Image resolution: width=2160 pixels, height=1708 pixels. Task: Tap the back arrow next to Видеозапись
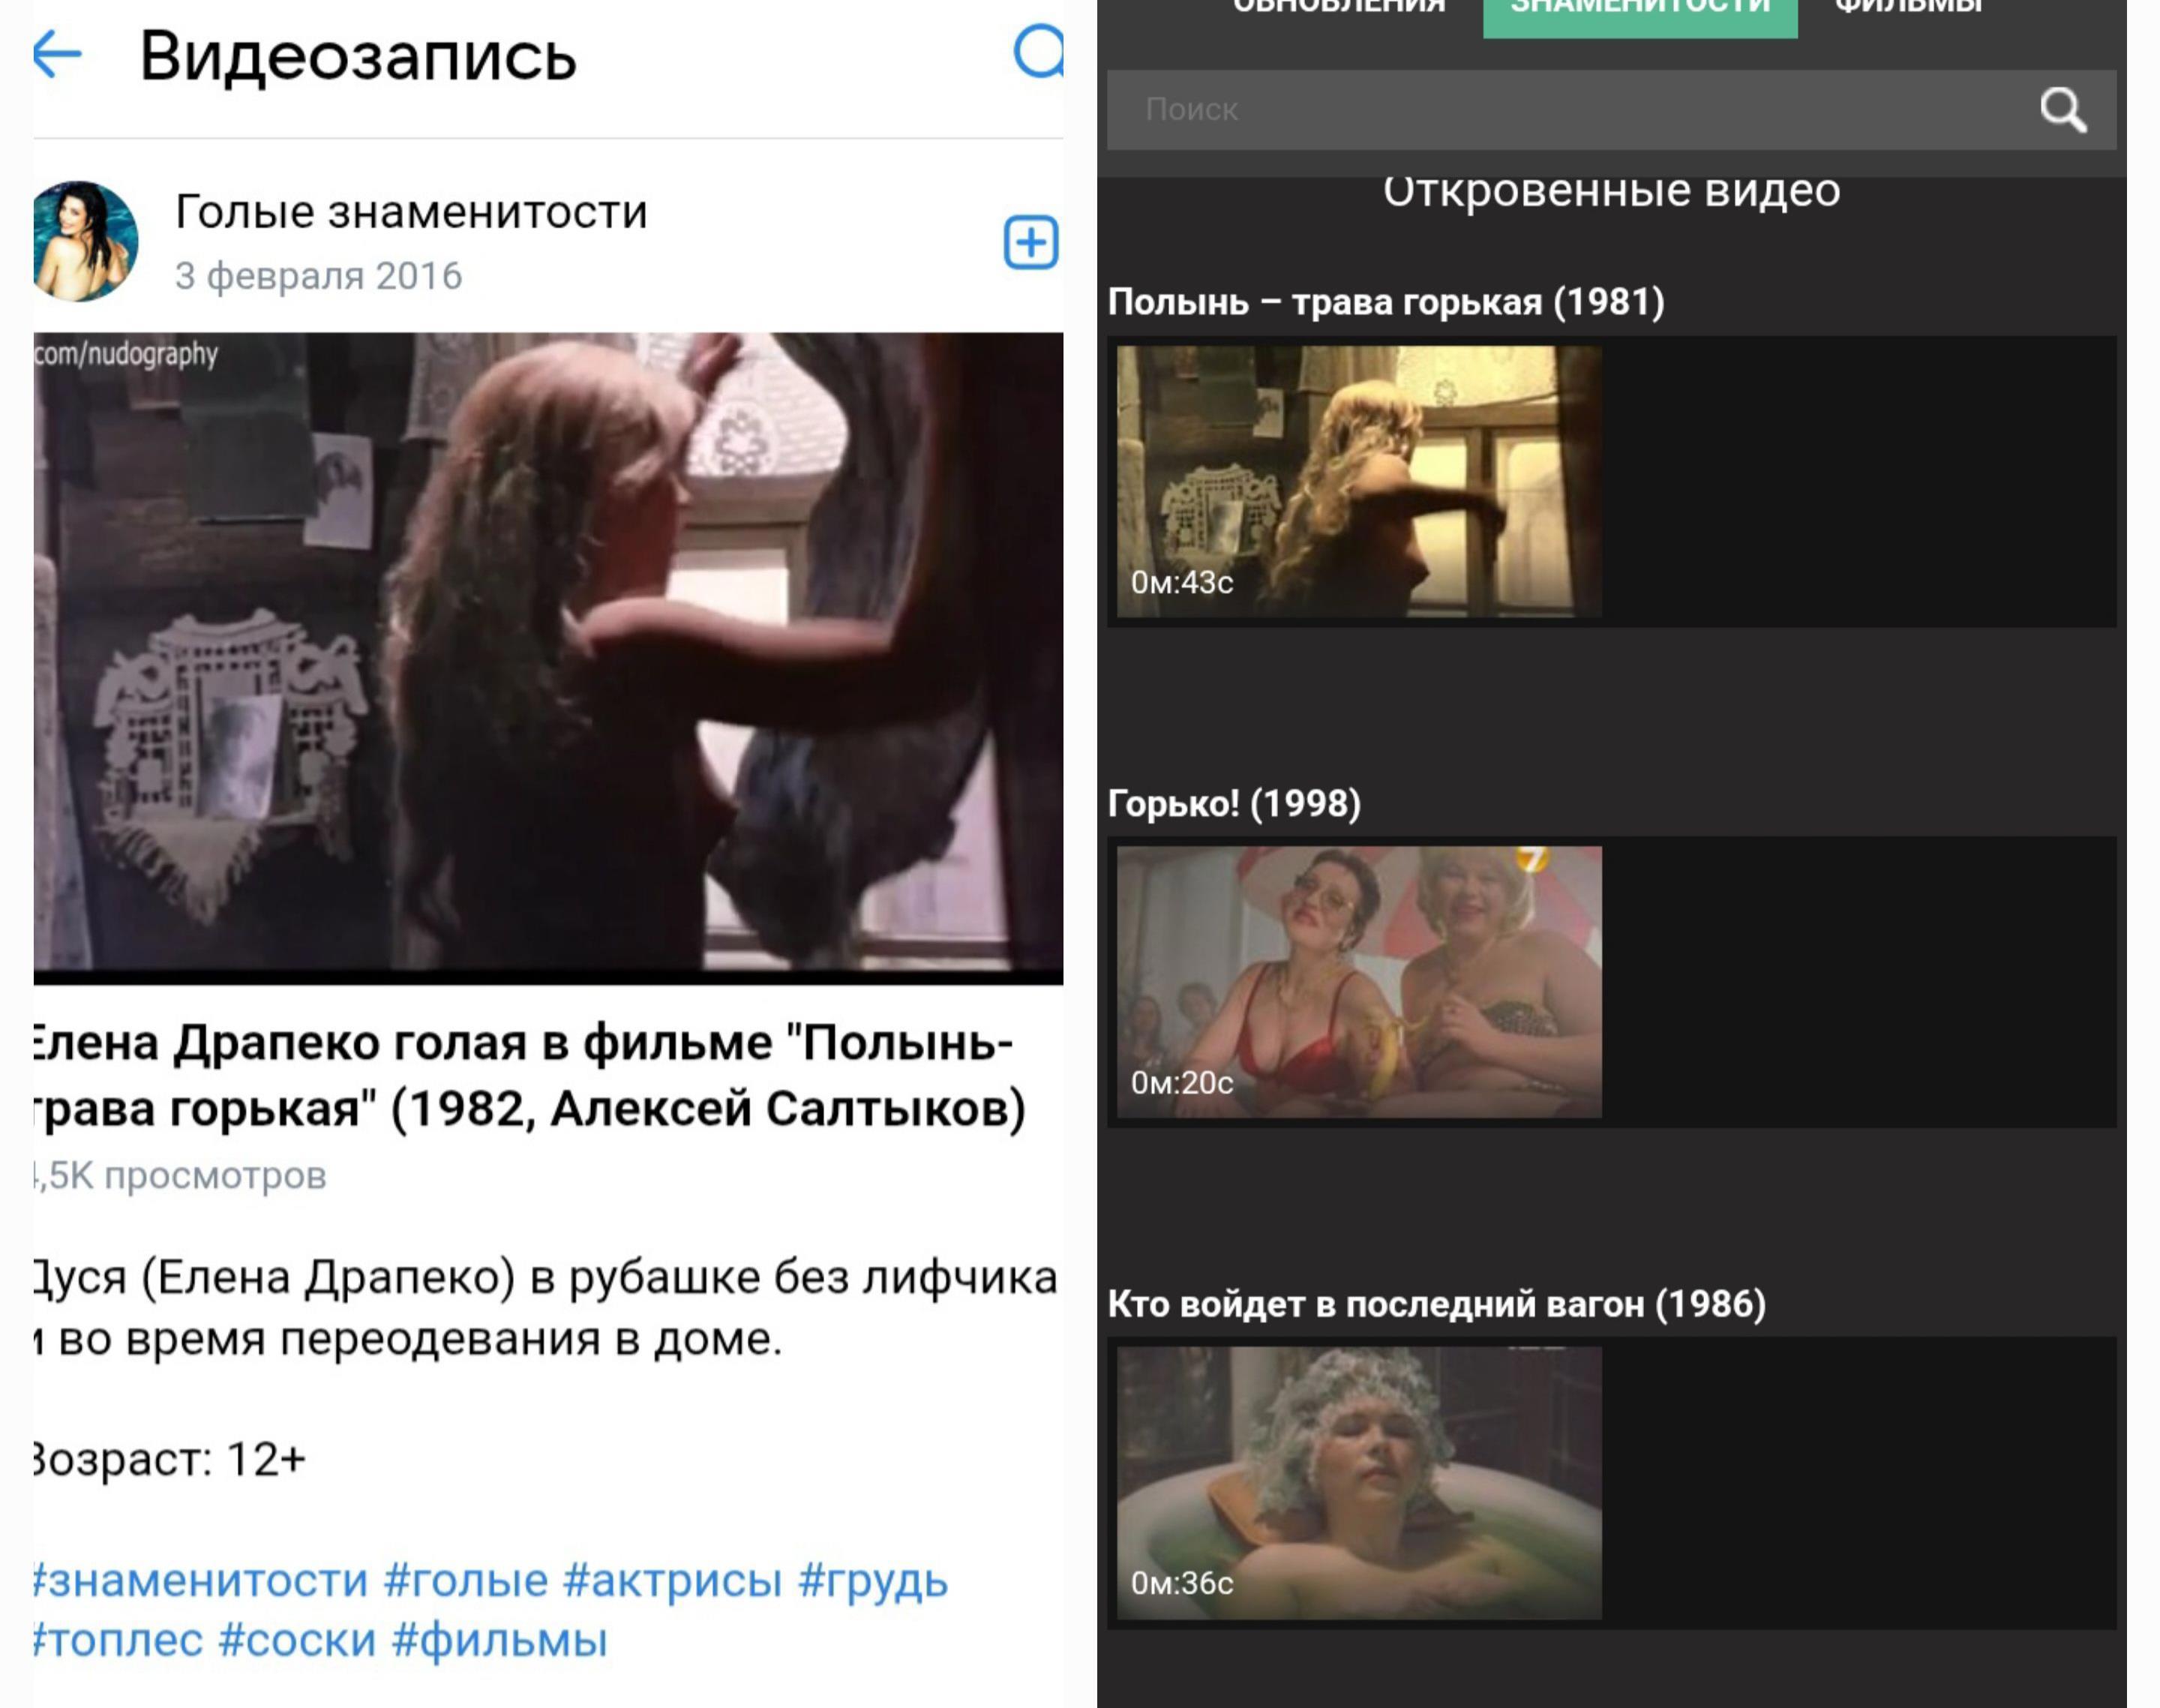tap(57, 53)
